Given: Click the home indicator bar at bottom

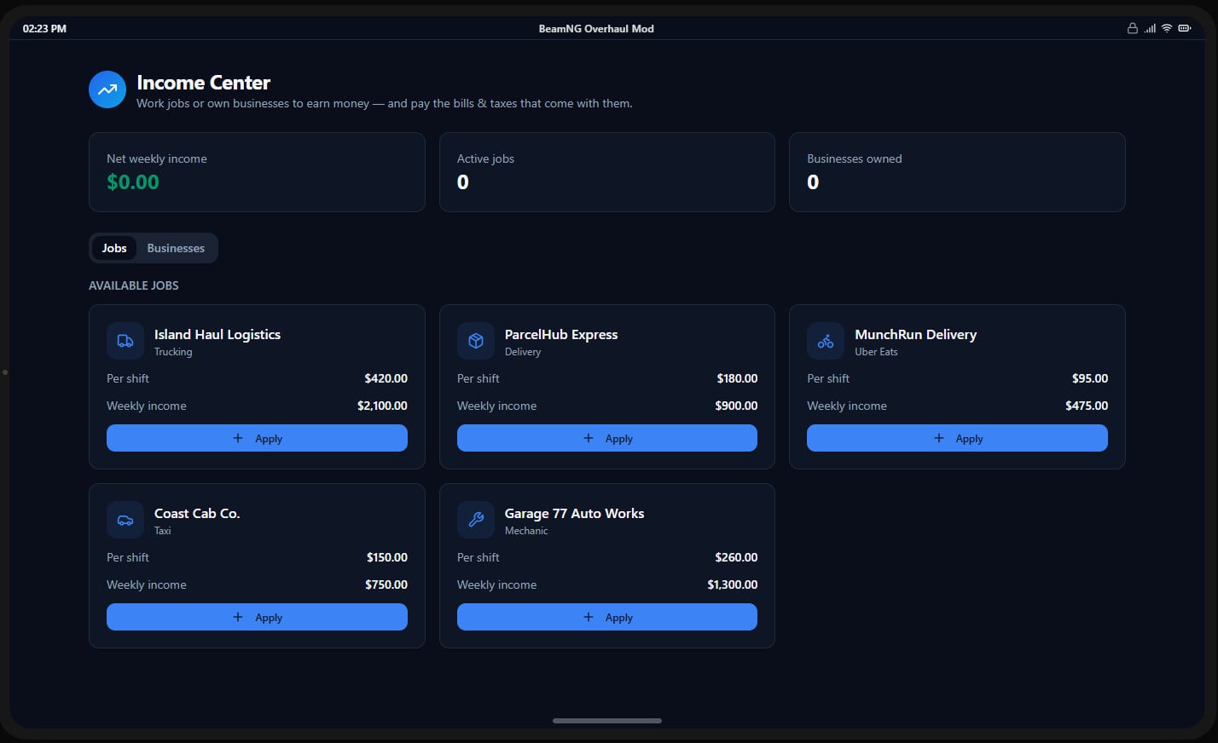Looking at the screenshot, I should click(x=607, y=721).
